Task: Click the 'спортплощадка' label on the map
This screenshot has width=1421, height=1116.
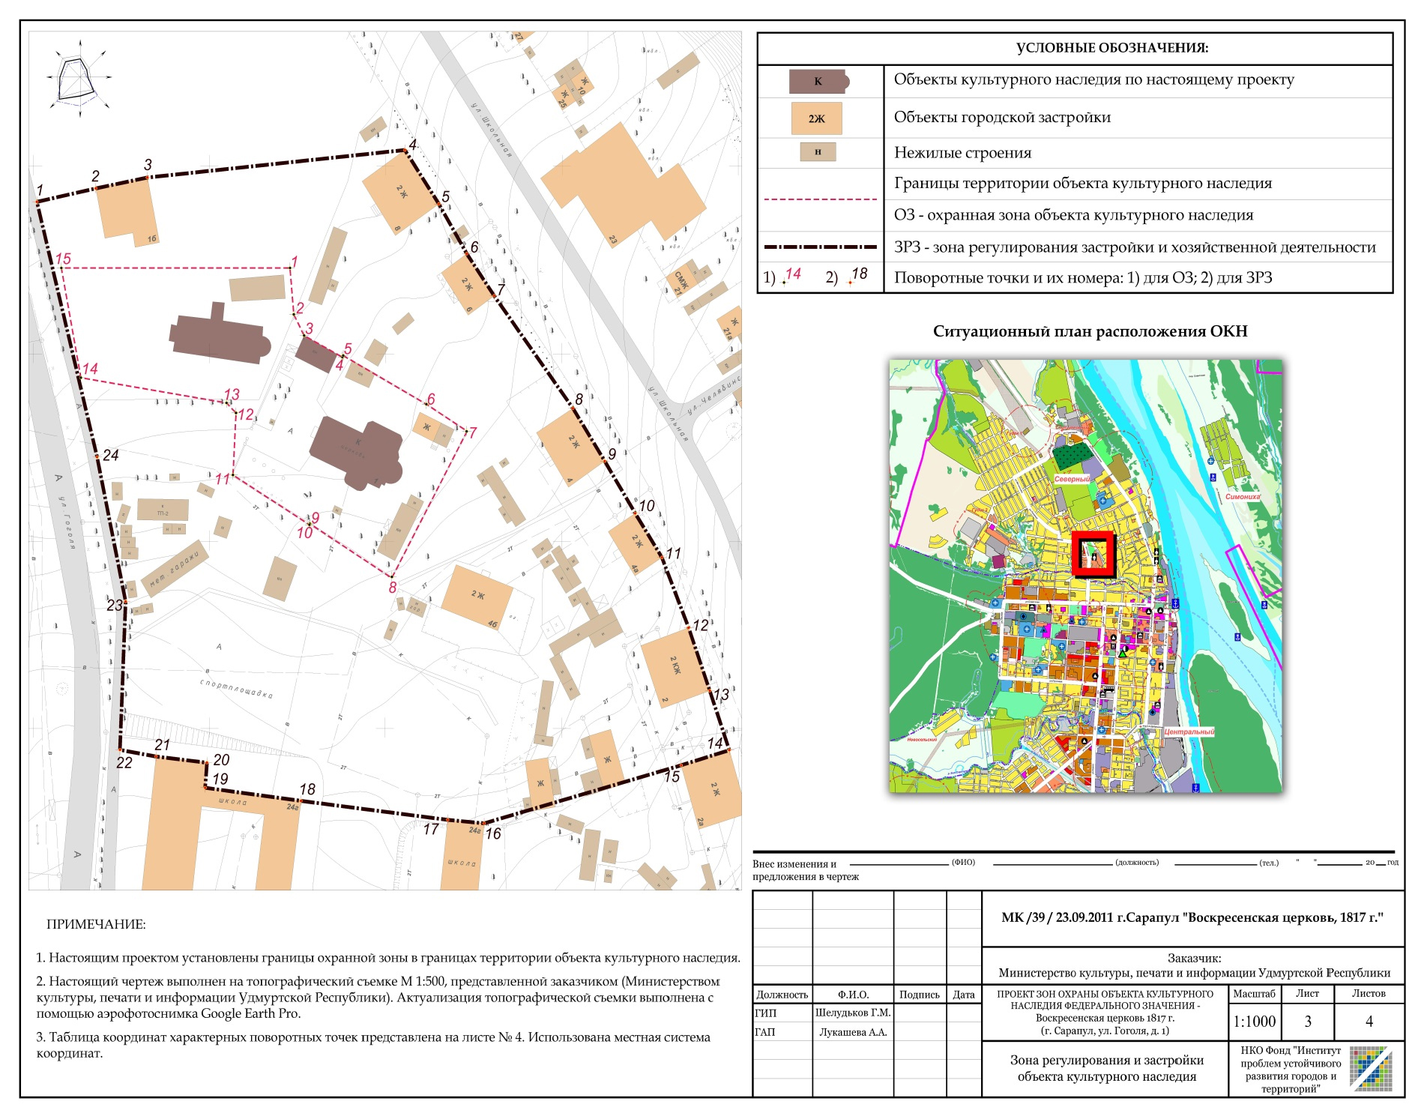Action: pyautogui.click(x=236, y=690)
